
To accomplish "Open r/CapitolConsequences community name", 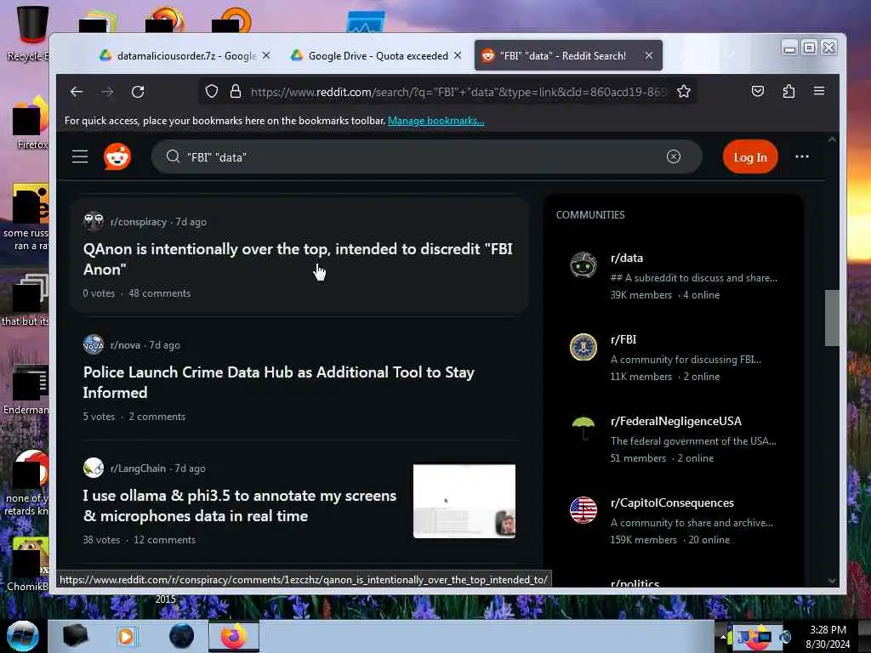I will pyautogui.click(x=672, y=503).
